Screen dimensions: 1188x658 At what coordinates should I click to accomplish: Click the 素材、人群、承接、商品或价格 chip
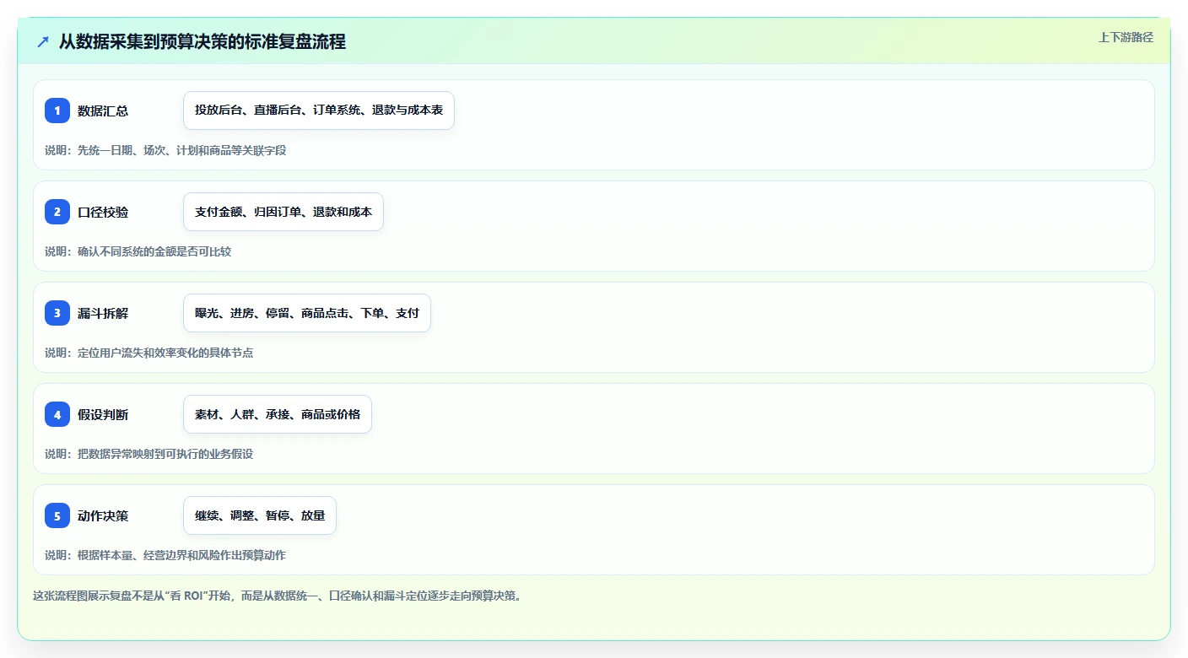click(x=278, y=414)
